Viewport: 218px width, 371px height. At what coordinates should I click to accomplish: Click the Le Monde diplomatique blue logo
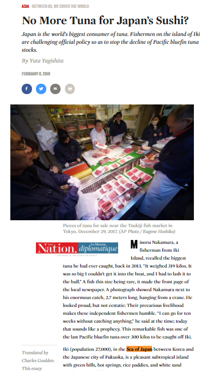pos(98,248)
